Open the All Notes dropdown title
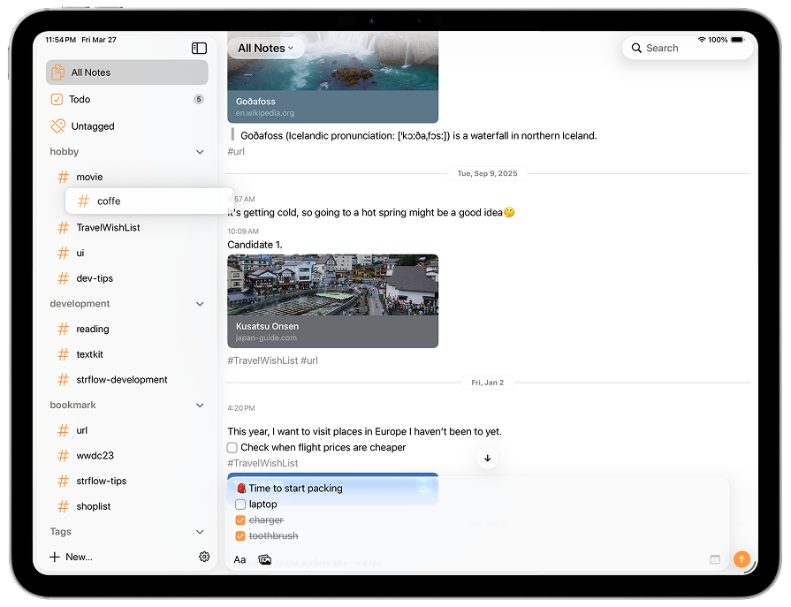 (x=265, y=49)
